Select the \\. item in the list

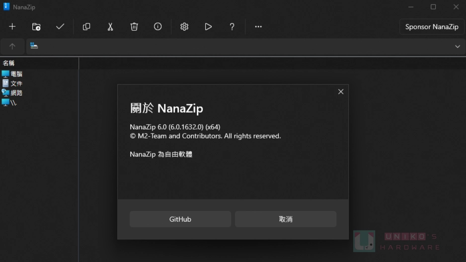click(x=9, y=103)
